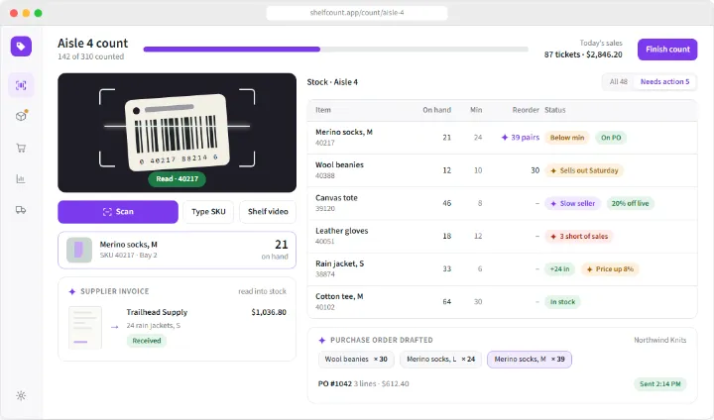Select the Wool beanies table row

coord(502,170)
